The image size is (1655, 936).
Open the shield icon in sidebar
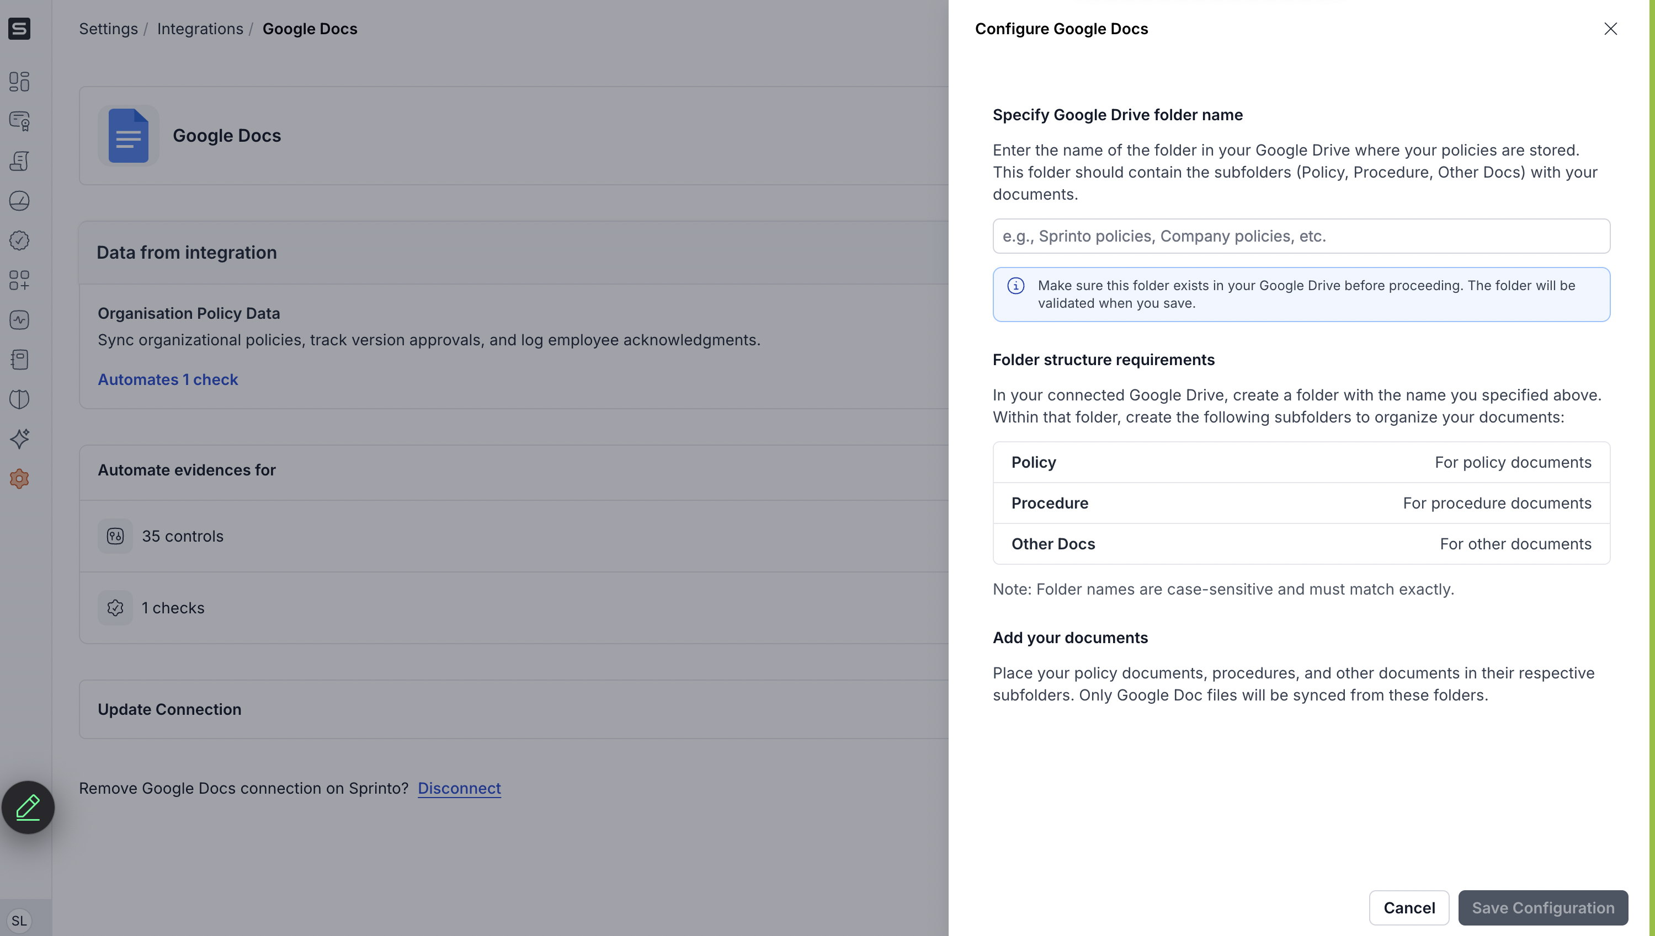pos(19,399)
